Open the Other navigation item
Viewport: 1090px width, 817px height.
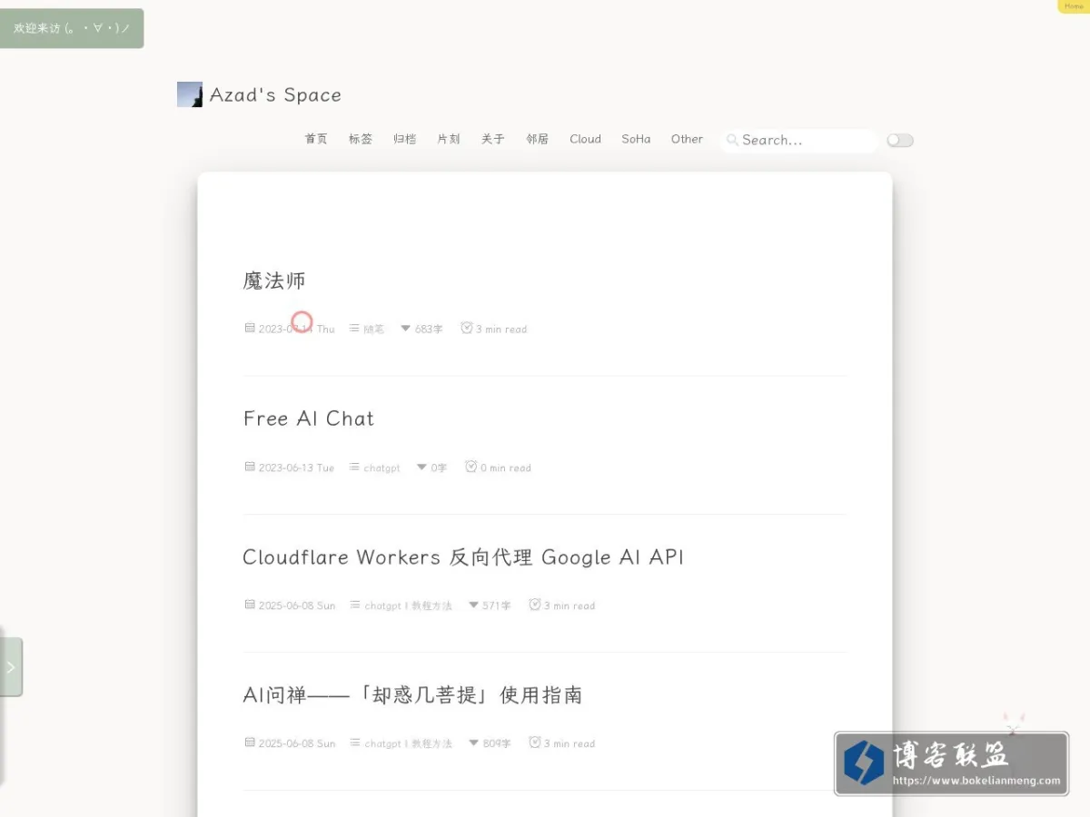pyautogui.click(x=687, y=139)
